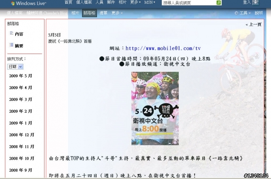Open 人員 in top navigation
The height and width of the screenshot is (179, 271).
point(100,3)
